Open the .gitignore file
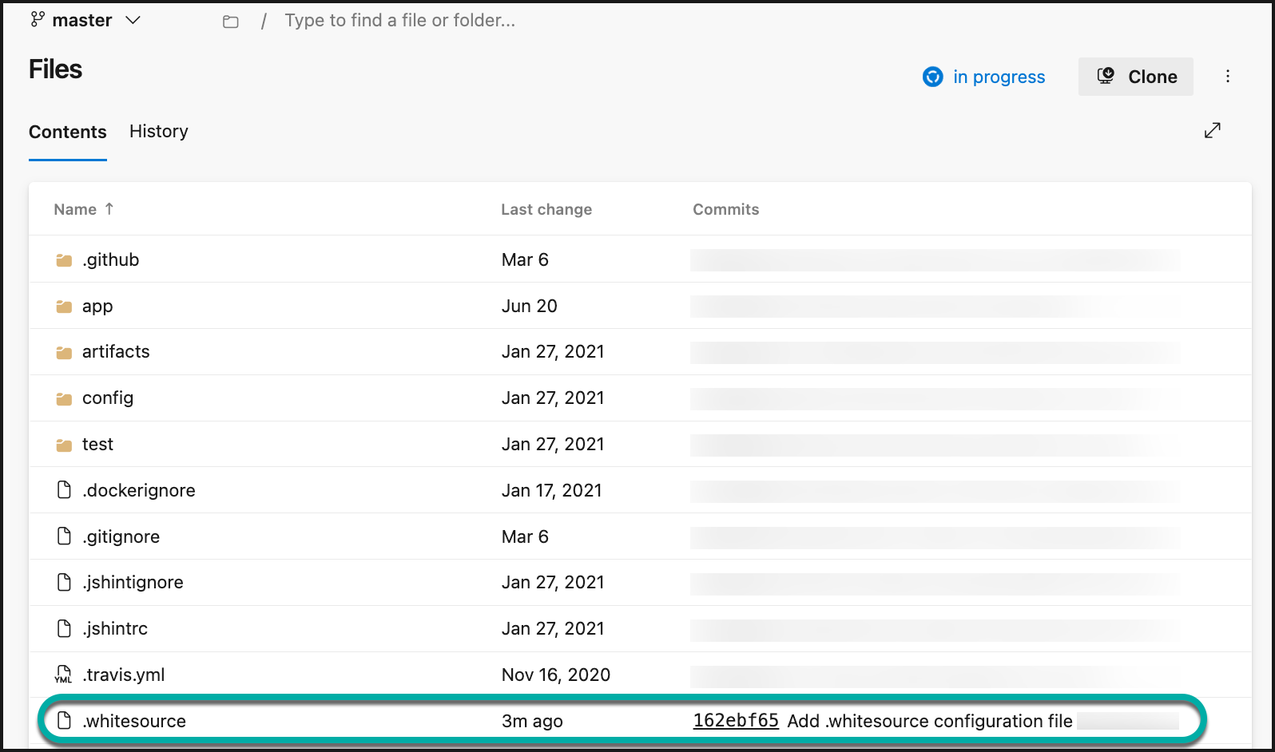1275x752 pixels. 121,537
